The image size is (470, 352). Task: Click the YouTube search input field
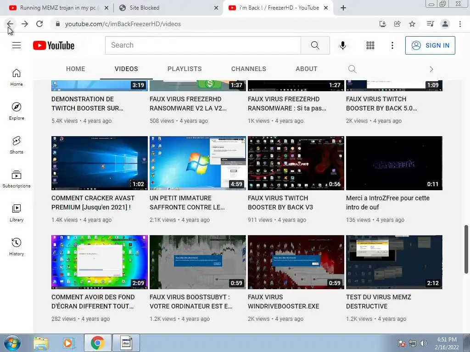click(x=203, y=45)
